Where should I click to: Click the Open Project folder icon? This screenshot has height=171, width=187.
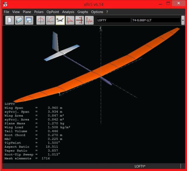(x=19, y=21)
